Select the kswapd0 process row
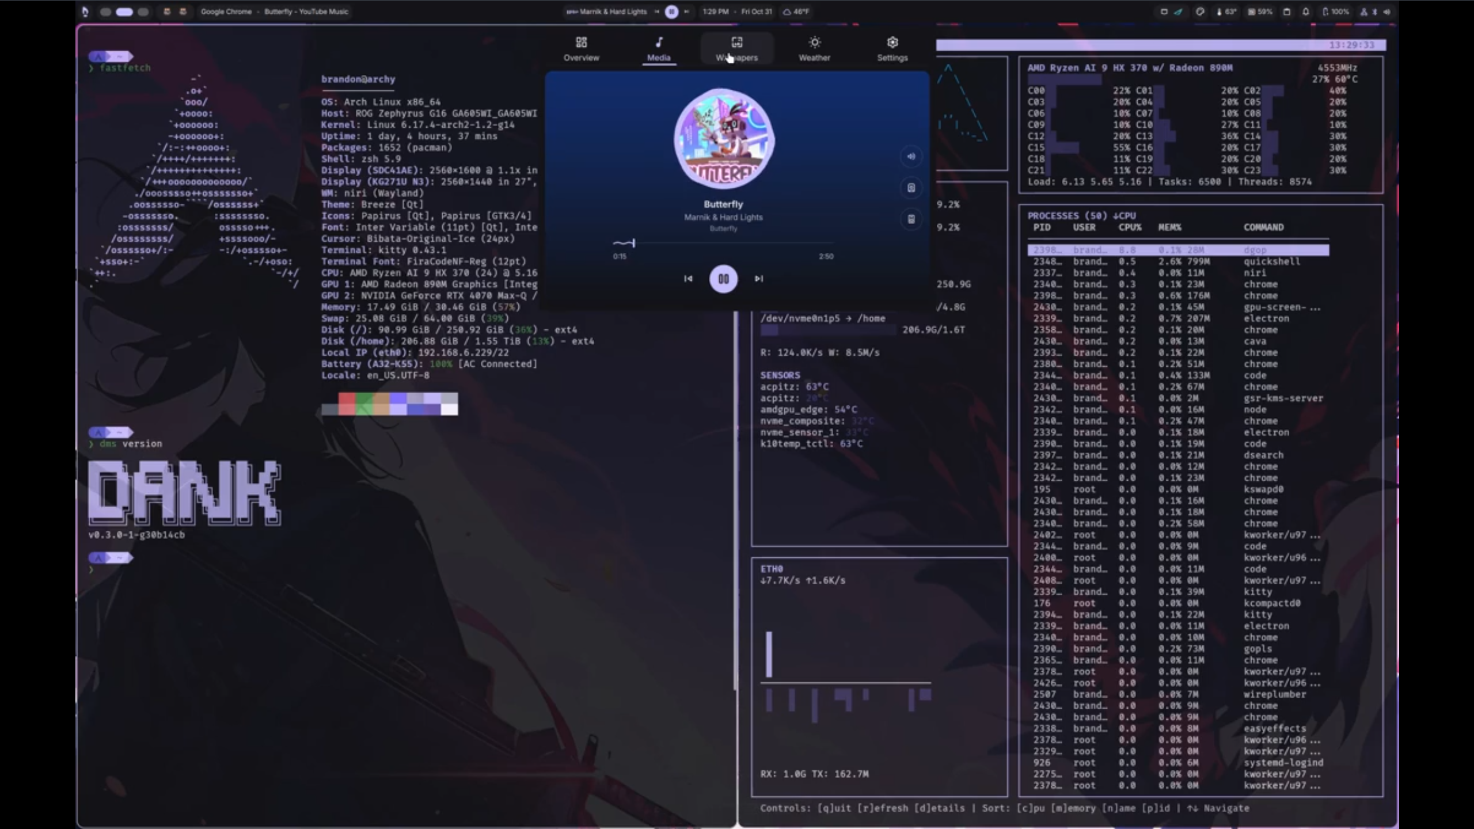Screen dimensions: 1474x829 (1178, 489)
